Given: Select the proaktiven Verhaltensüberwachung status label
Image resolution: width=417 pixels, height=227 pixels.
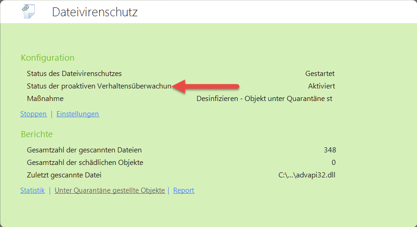Looking at the screenshot, I should (x=99, y=86).
